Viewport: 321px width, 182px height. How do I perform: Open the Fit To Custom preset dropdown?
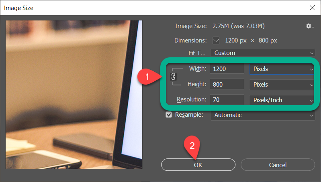click(x=262, y=53)
